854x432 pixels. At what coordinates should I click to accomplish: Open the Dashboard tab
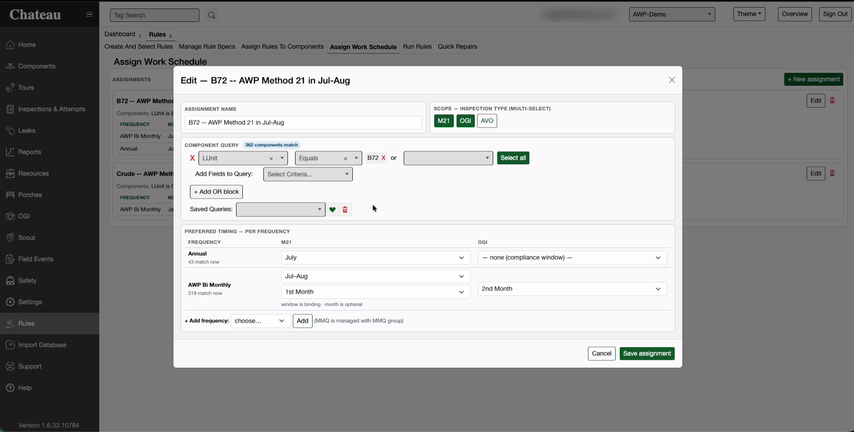coord(120,34)
